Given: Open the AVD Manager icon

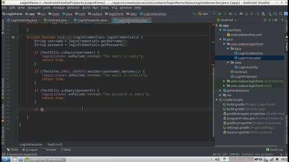Looking at the screenshot, I should [x=263, y=14].
